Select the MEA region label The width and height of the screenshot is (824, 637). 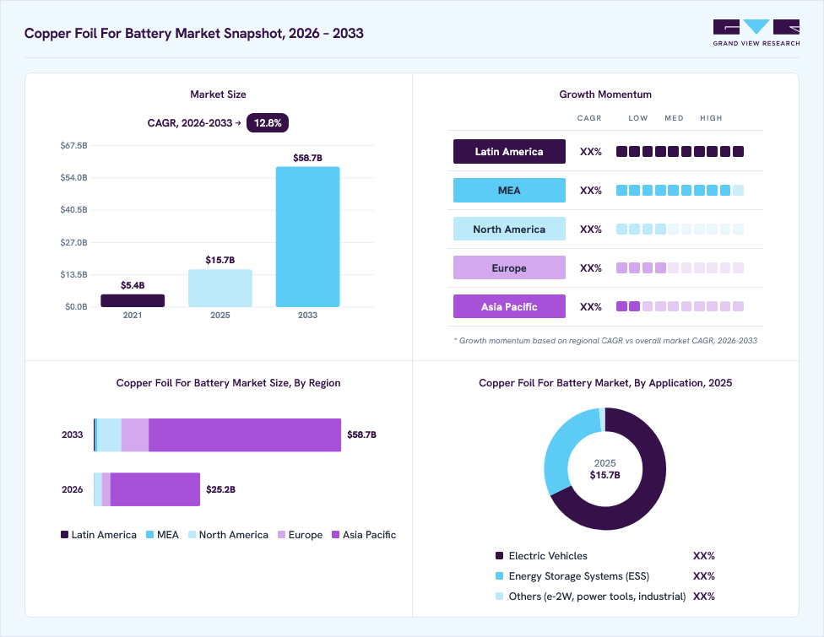pyautogui.click(x=509, y=190)
